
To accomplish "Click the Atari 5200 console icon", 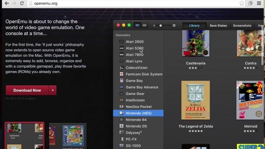I will point(121,48).
